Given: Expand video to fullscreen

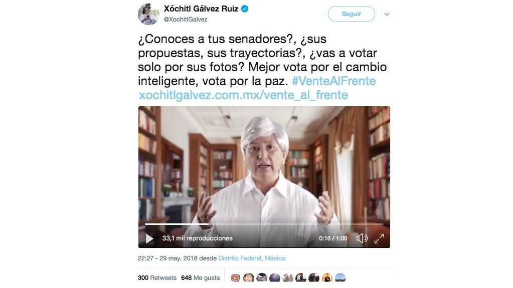Looking at the screenshot, I should pyautogui.click(x=379, y=238).
